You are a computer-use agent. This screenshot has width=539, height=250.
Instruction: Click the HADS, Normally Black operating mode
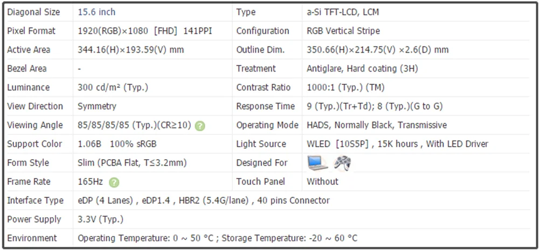click(377, 125)
